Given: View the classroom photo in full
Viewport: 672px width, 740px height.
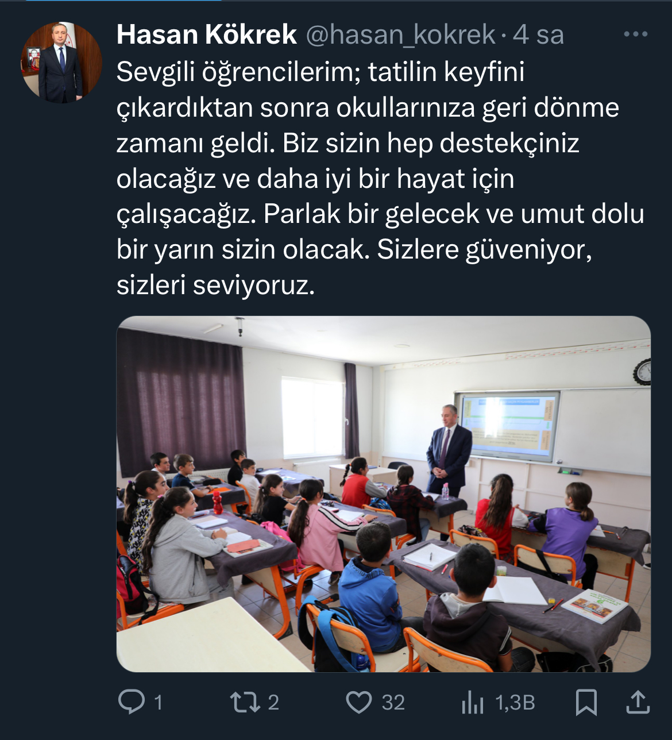Looking at the screenshot, I should pyautogui.click(x=384, y=494).
